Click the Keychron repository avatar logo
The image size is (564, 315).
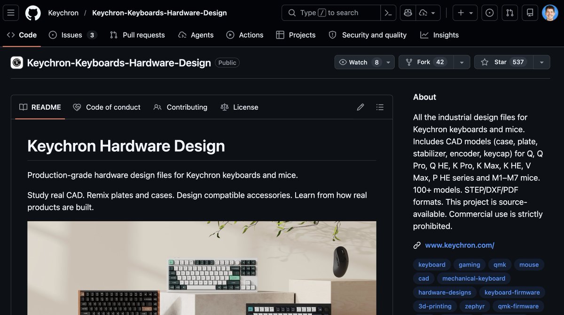17,63
